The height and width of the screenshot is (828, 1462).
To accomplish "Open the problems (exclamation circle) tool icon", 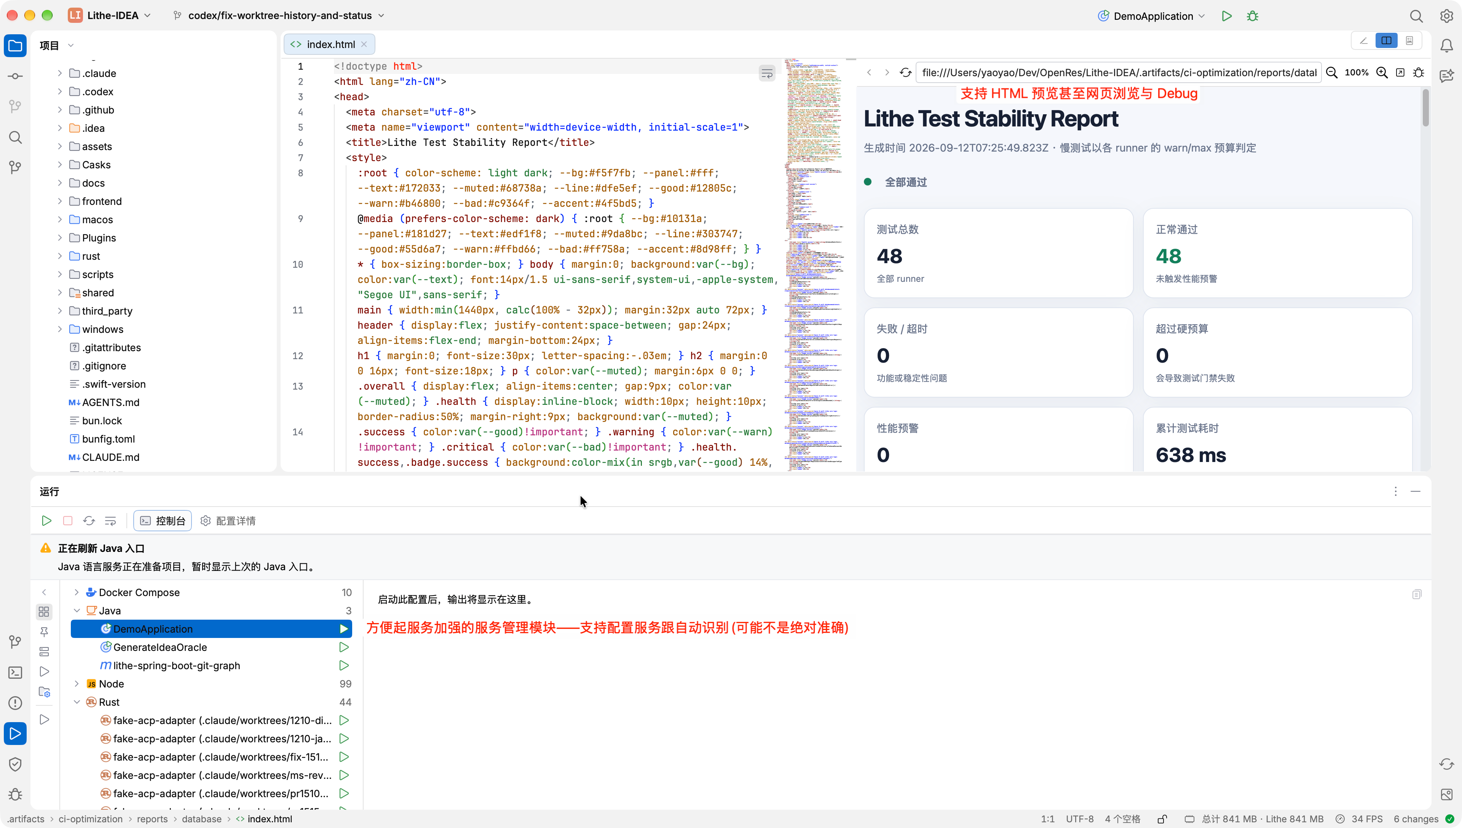I will 15,703.
